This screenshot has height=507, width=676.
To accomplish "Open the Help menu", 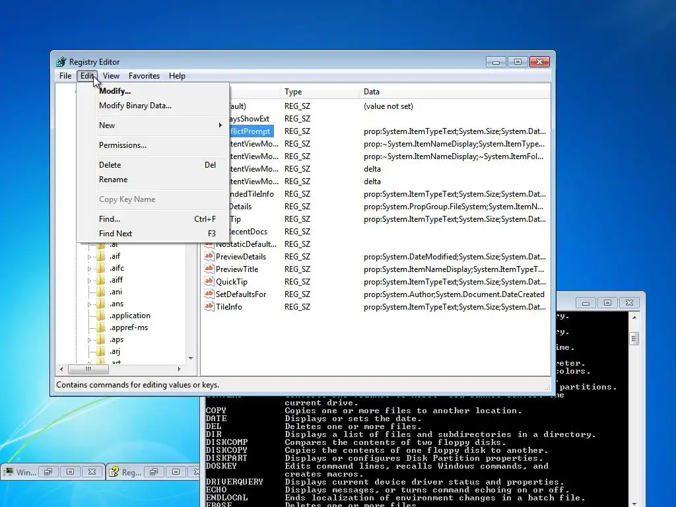I will tap(177, 76).
